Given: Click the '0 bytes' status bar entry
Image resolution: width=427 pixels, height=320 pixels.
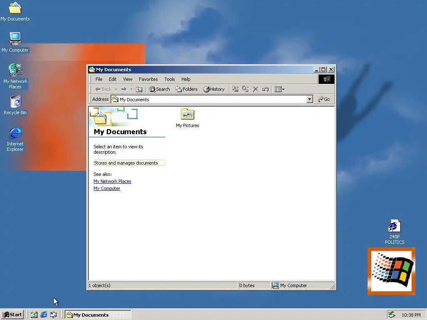Looking at the screenshot, I should pyautogui.click(x=247, y=285).
